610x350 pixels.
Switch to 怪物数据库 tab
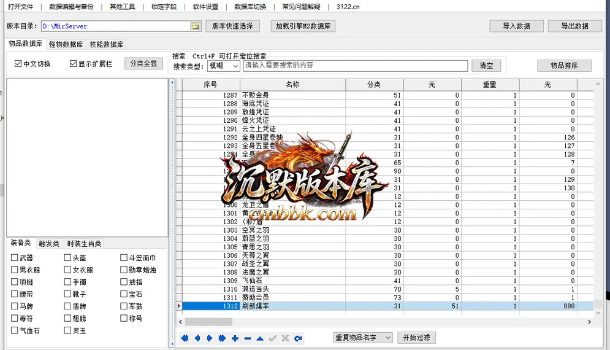66,44
